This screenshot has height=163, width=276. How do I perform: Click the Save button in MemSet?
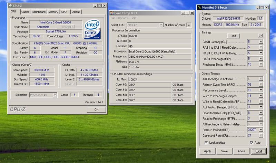(225, 151)
